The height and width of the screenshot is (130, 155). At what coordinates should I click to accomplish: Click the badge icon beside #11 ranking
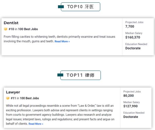8,98
